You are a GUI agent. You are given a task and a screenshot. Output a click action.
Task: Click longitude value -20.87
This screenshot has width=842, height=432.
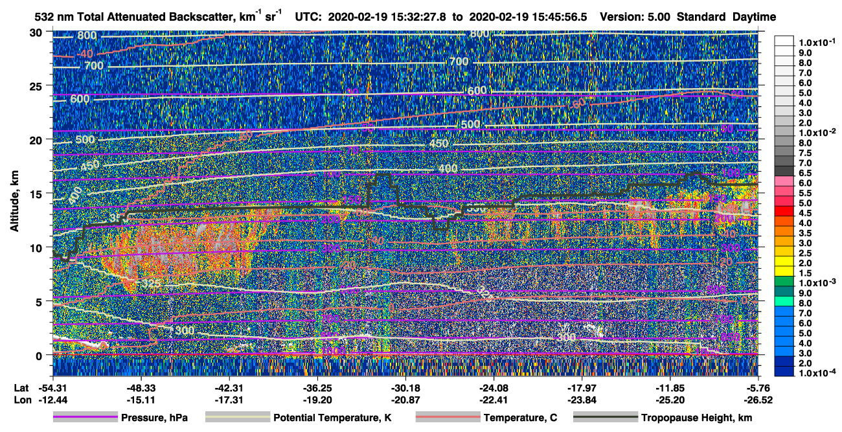pyautogui.click(x=405, y=400)
